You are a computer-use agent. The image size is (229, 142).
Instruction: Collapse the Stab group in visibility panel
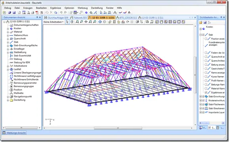click(x=200, y=35)
